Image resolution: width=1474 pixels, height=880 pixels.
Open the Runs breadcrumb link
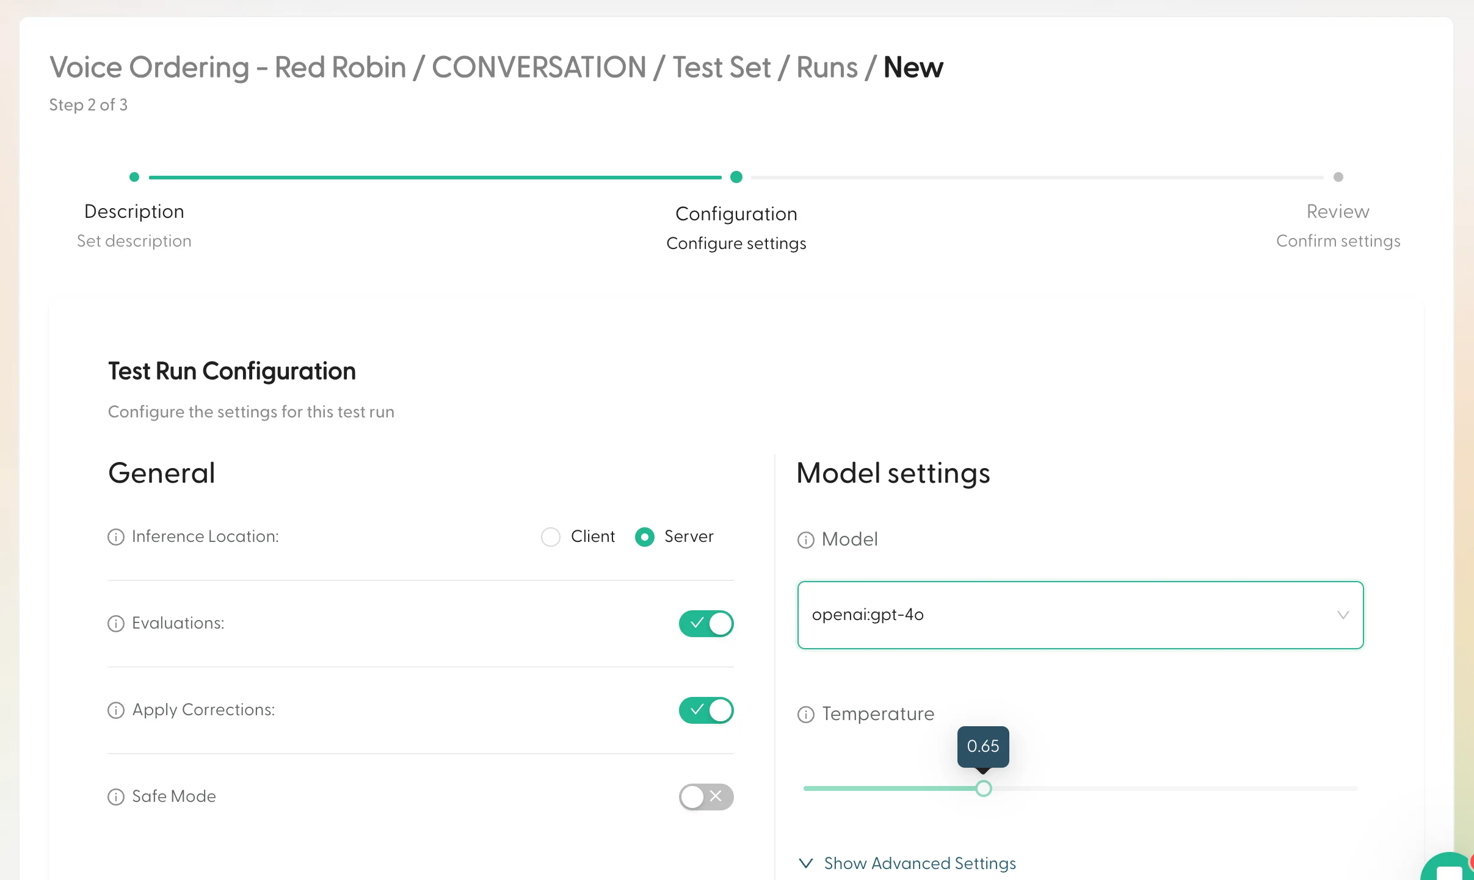tap(828, 67)
